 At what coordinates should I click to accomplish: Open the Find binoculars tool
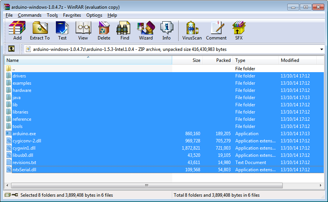click(124, 28)
